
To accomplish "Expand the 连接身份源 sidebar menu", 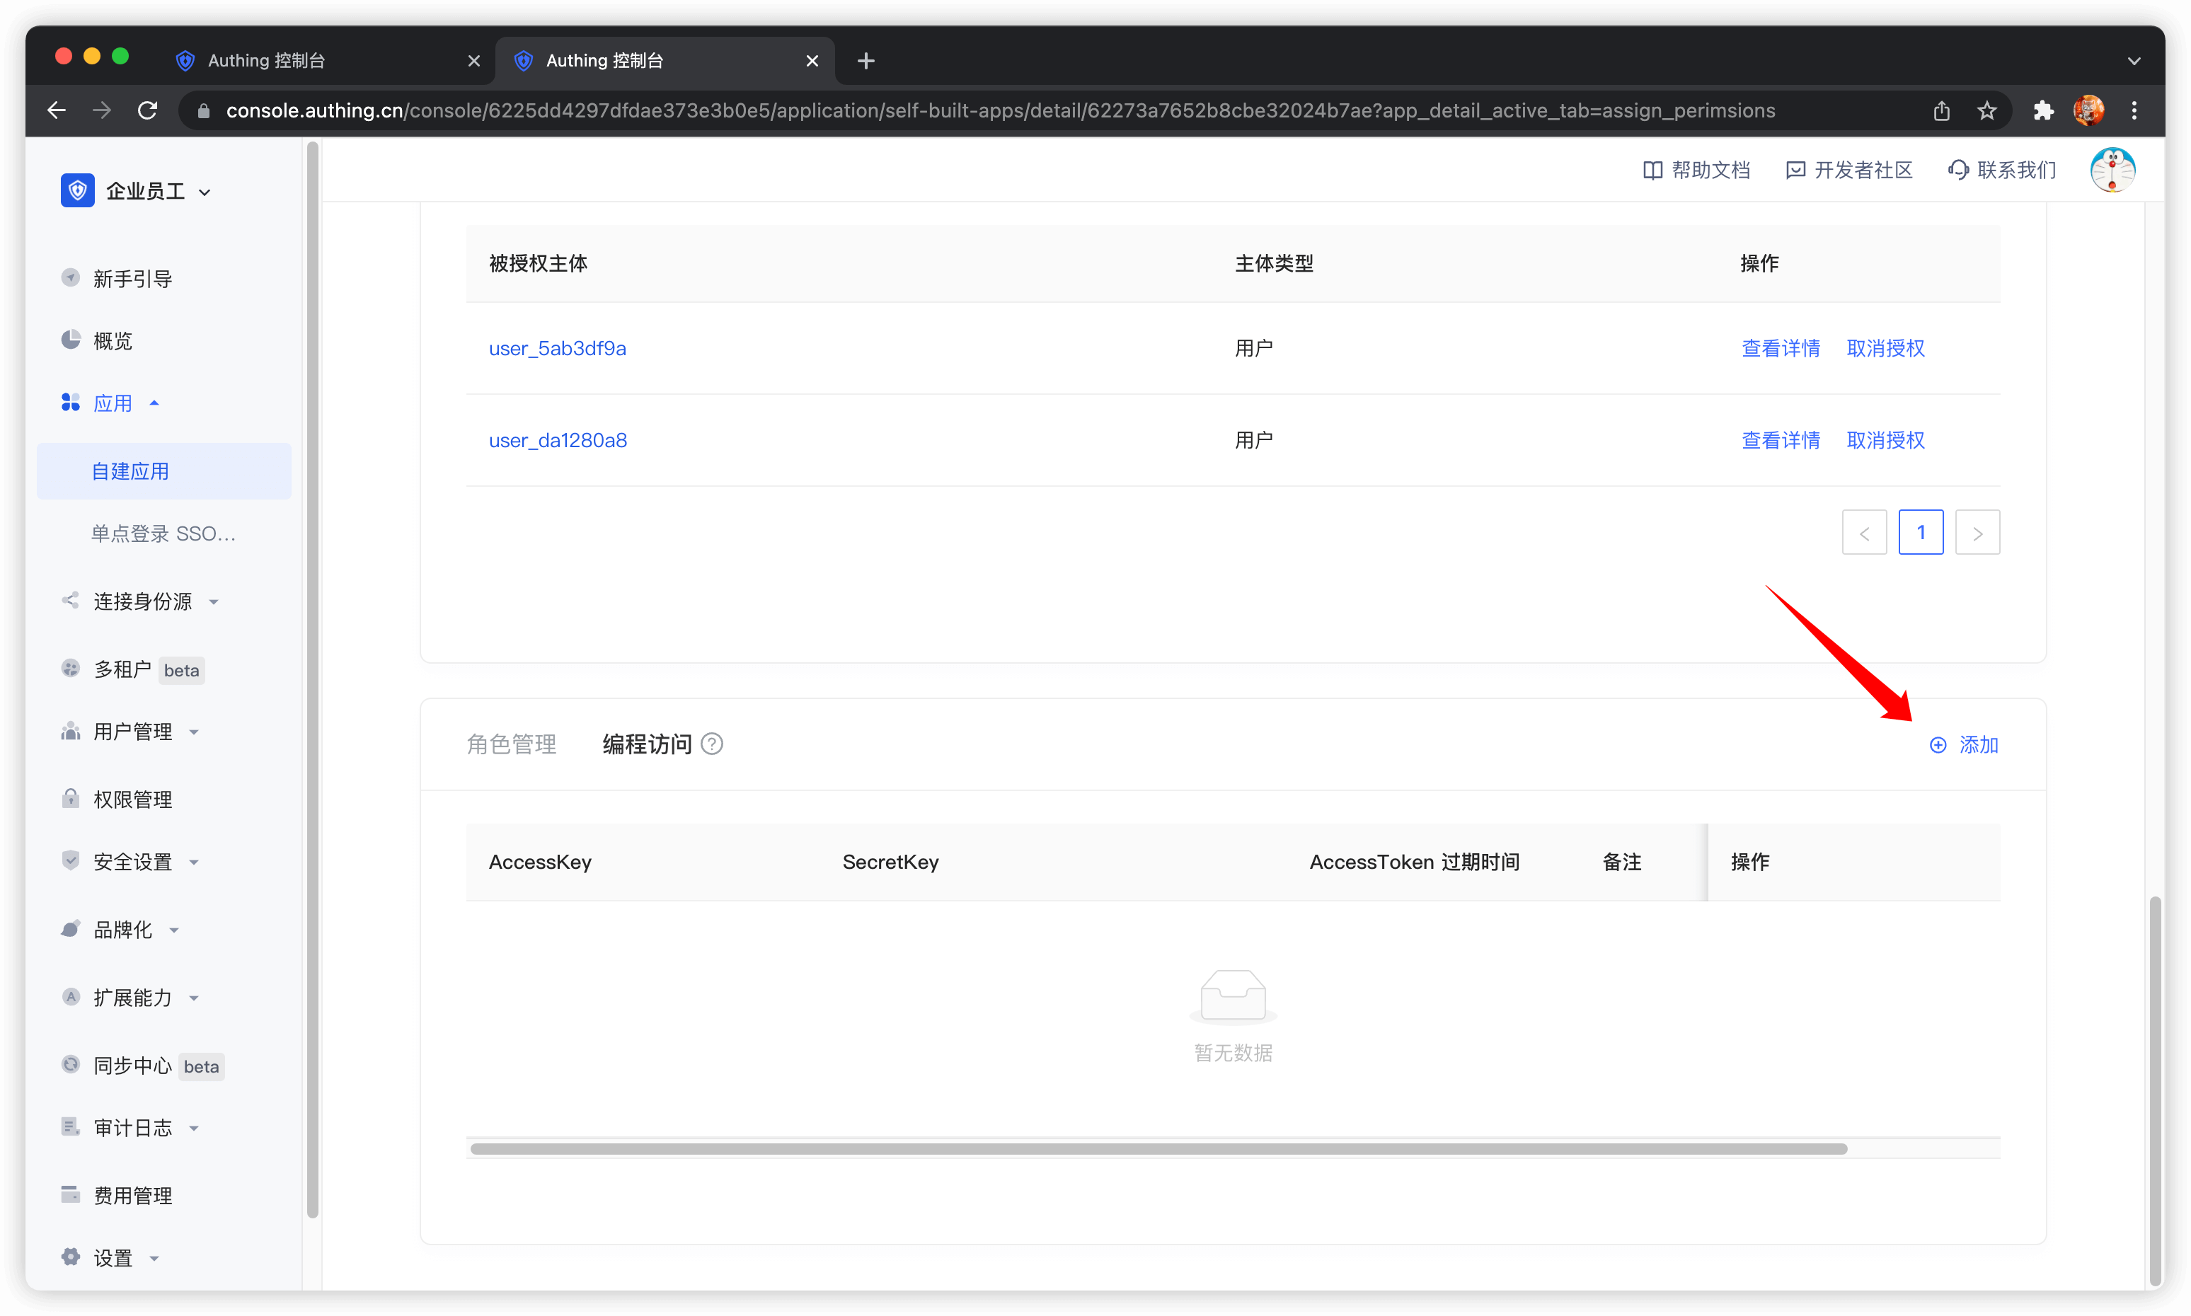I will (142, 602).
